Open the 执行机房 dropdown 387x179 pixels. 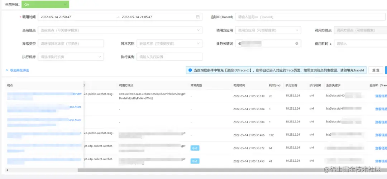coord(71,57)
